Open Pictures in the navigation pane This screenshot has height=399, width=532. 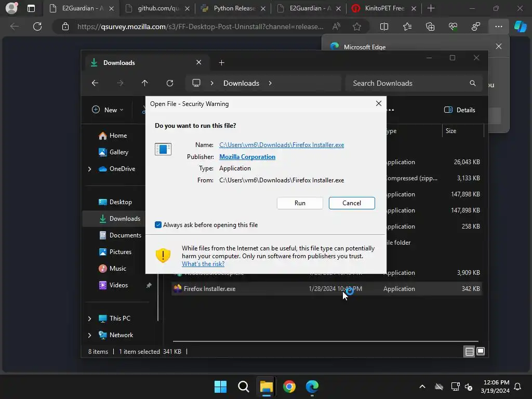pyautogui.click(x=115, y=252)
